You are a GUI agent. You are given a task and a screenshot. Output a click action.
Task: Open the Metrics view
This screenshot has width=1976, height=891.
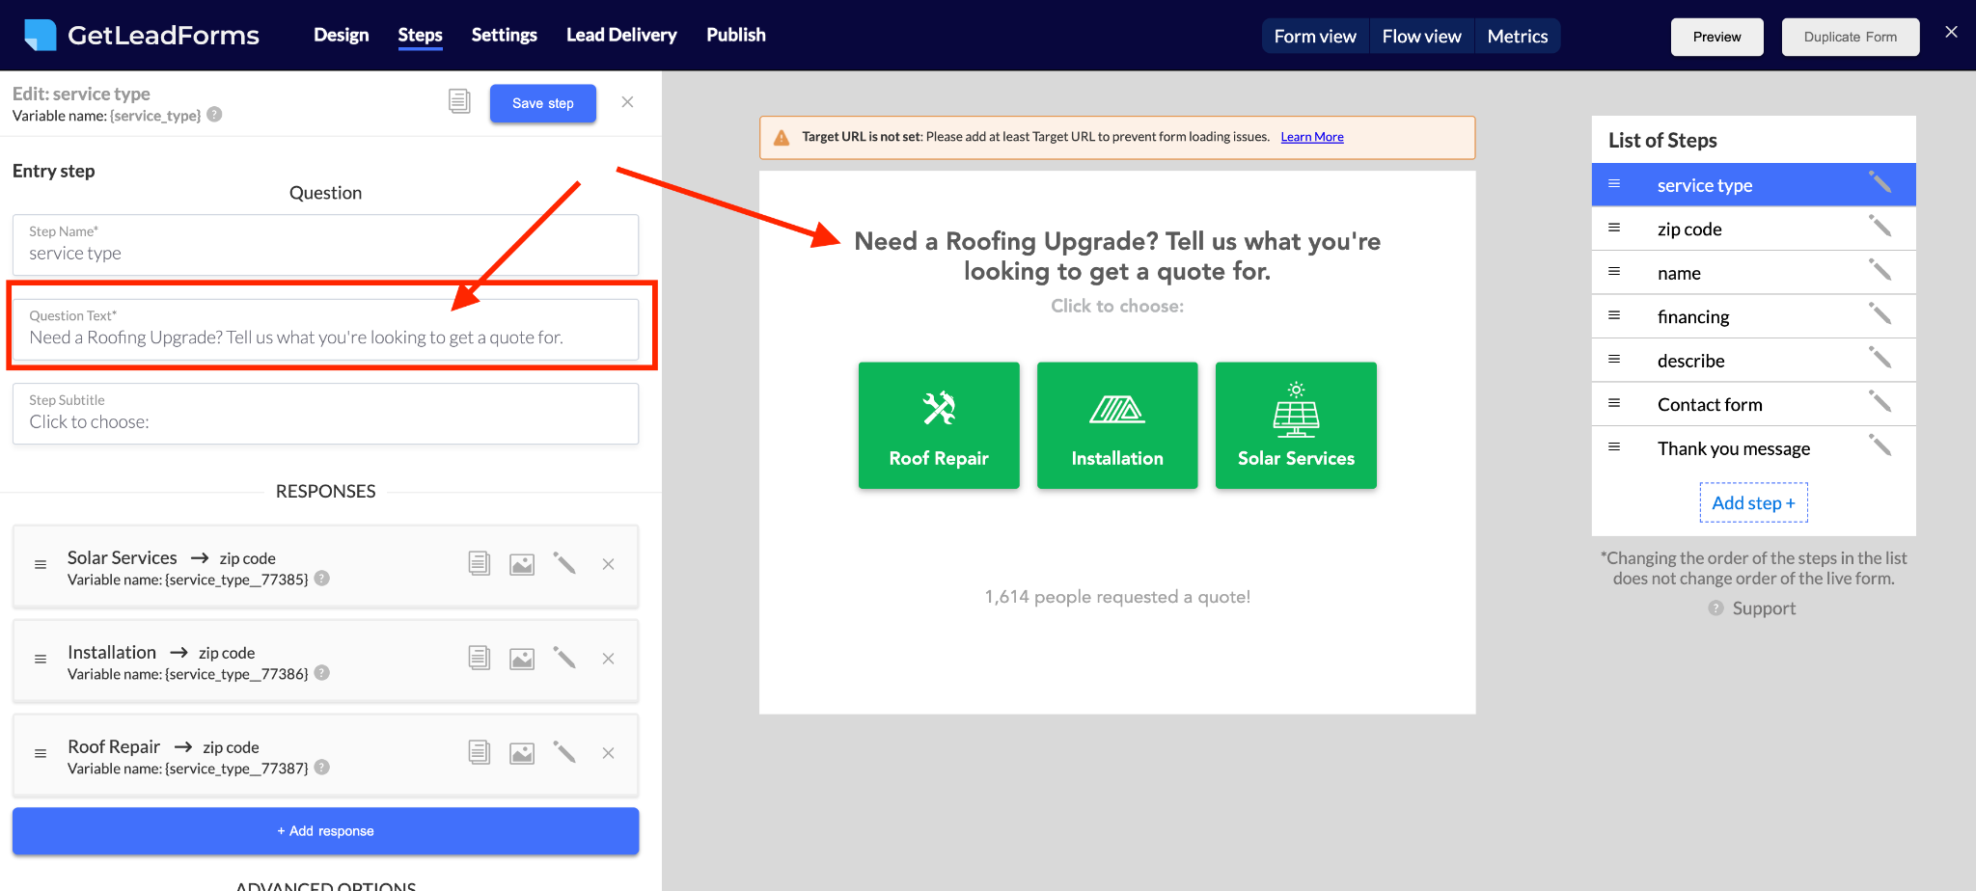[1517, 37]
